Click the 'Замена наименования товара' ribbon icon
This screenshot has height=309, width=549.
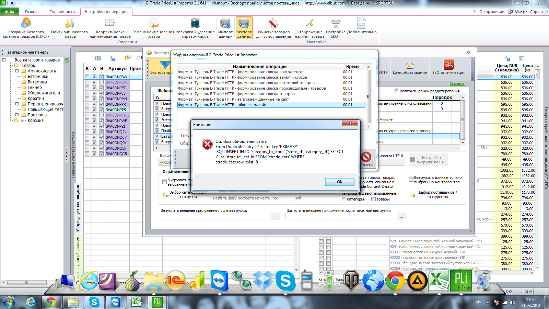coord(153,28)
